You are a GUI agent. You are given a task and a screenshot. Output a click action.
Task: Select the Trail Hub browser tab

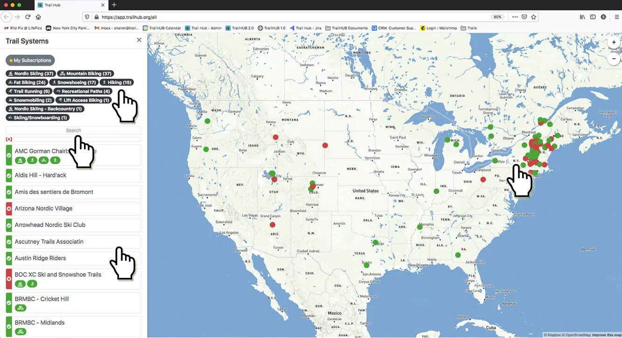coord(71,5)
